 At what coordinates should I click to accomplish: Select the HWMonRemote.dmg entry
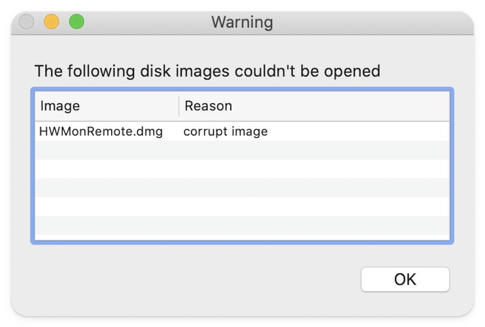click(x=101, y=132)
